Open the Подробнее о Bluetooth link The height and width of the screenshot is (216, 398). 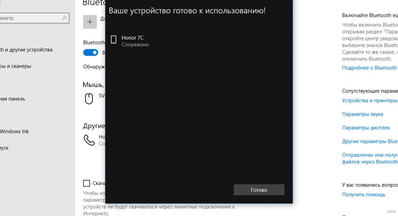pyautogui.click(x=369, y=68)
